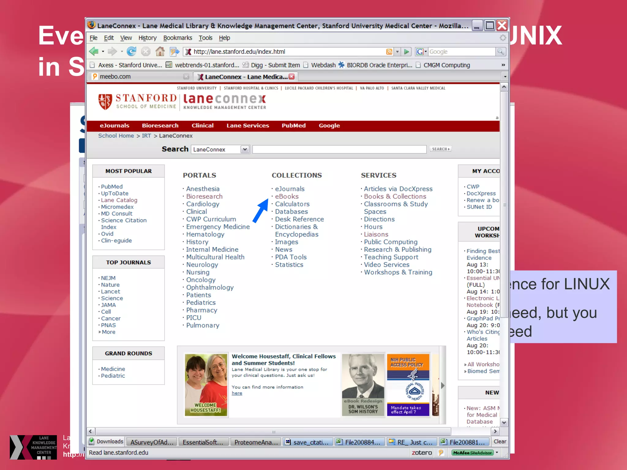Open the History menu
The width and height of the screenshot is (627, 470).
click(x=147, y=38)
